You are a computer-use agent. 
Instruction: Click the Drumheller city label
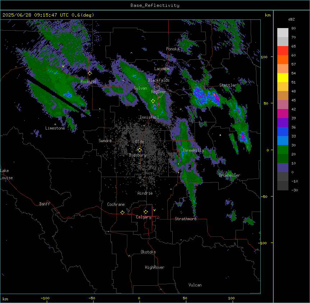pyautogui.click(x=229, y=175)
